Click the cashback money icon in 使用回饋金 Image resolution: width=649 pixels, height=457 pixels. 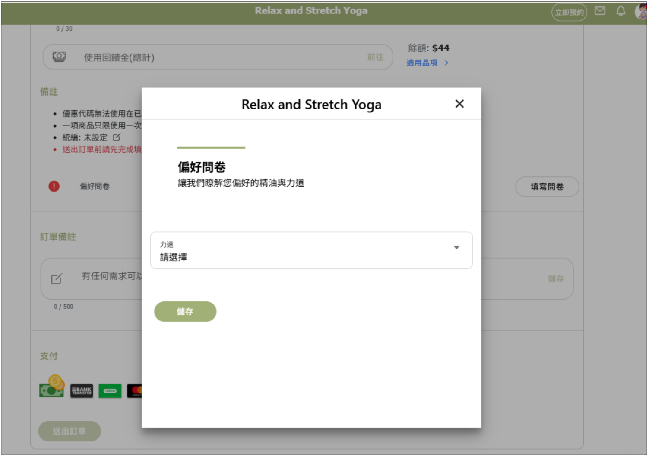click(x=59, y=57)
